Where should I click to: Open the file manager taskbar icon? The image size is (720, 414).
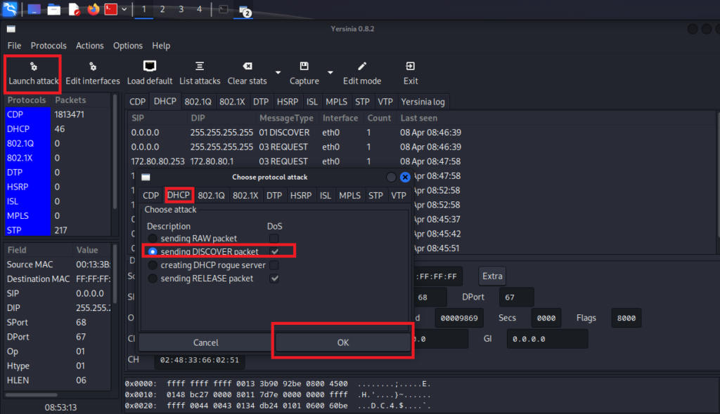pyautogui.click(x=53, y=9)
